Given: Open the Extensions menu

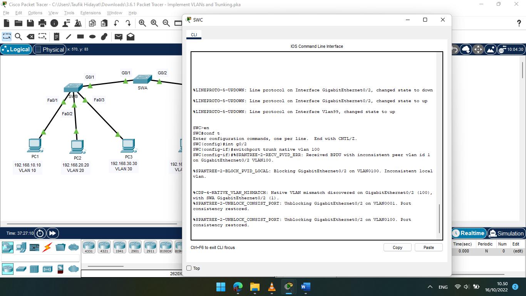Looking at the screenshot, I should [x=90, y=13].
